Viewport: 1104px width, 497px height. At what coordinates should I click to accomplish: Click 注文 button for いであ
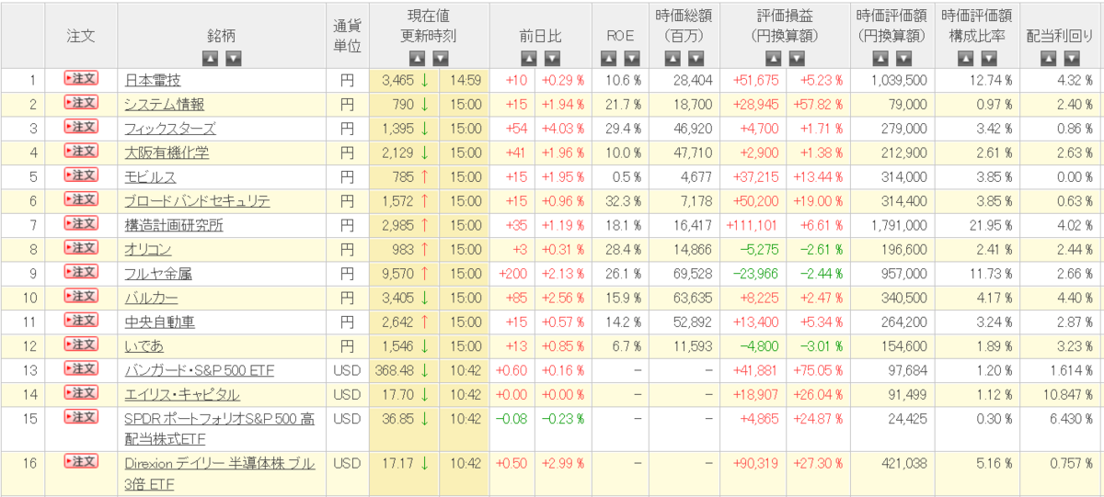coord(81,345)
